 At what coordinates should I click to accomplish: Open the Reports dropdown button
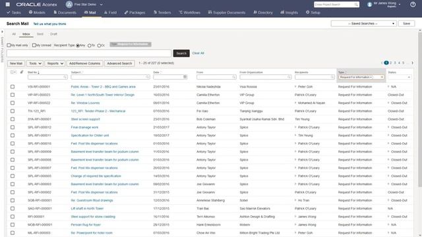coord(55,63)
